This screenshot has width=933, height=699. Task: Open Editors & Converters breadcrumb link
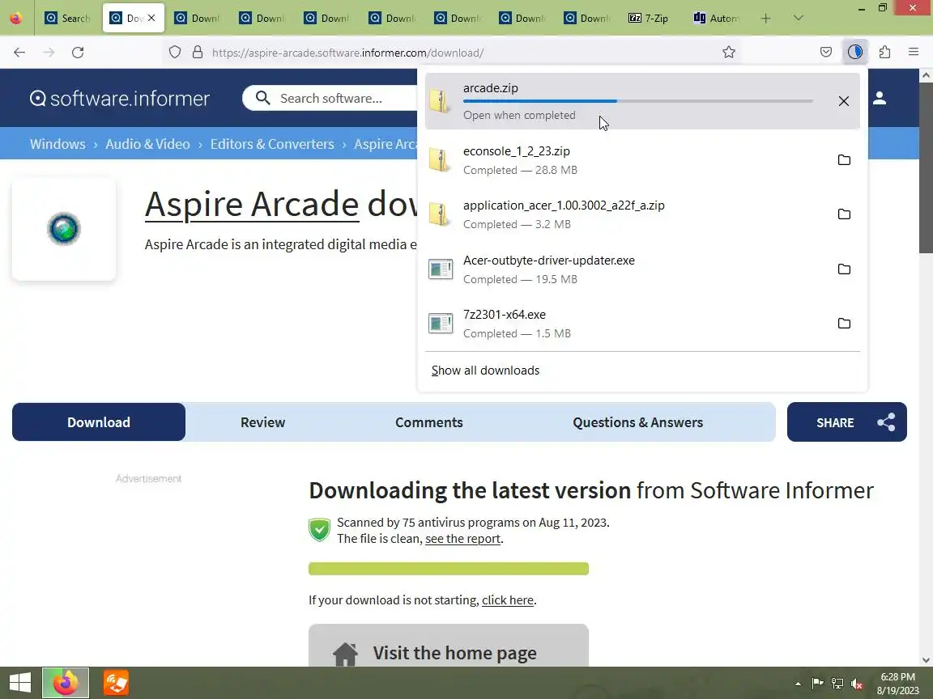(x=272, y=144)
